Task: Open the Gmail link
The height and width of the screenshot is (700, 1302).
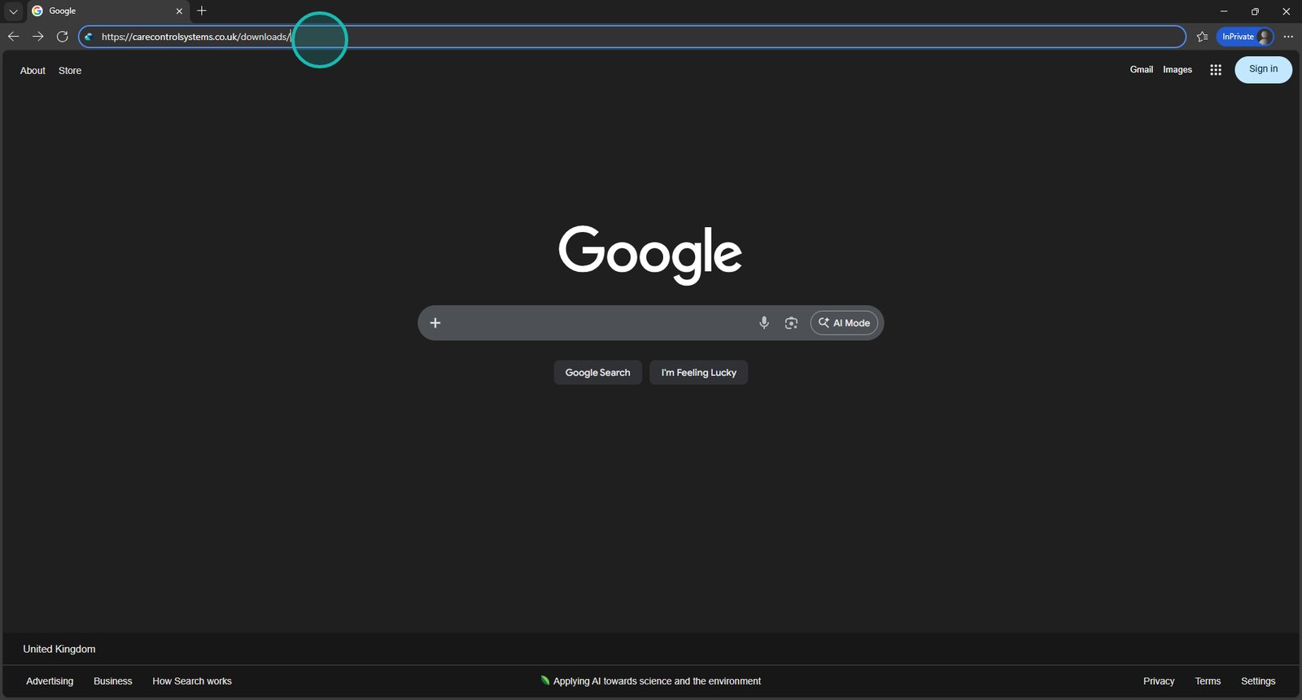Action: pyautogui.click(x=1141, y=70)
